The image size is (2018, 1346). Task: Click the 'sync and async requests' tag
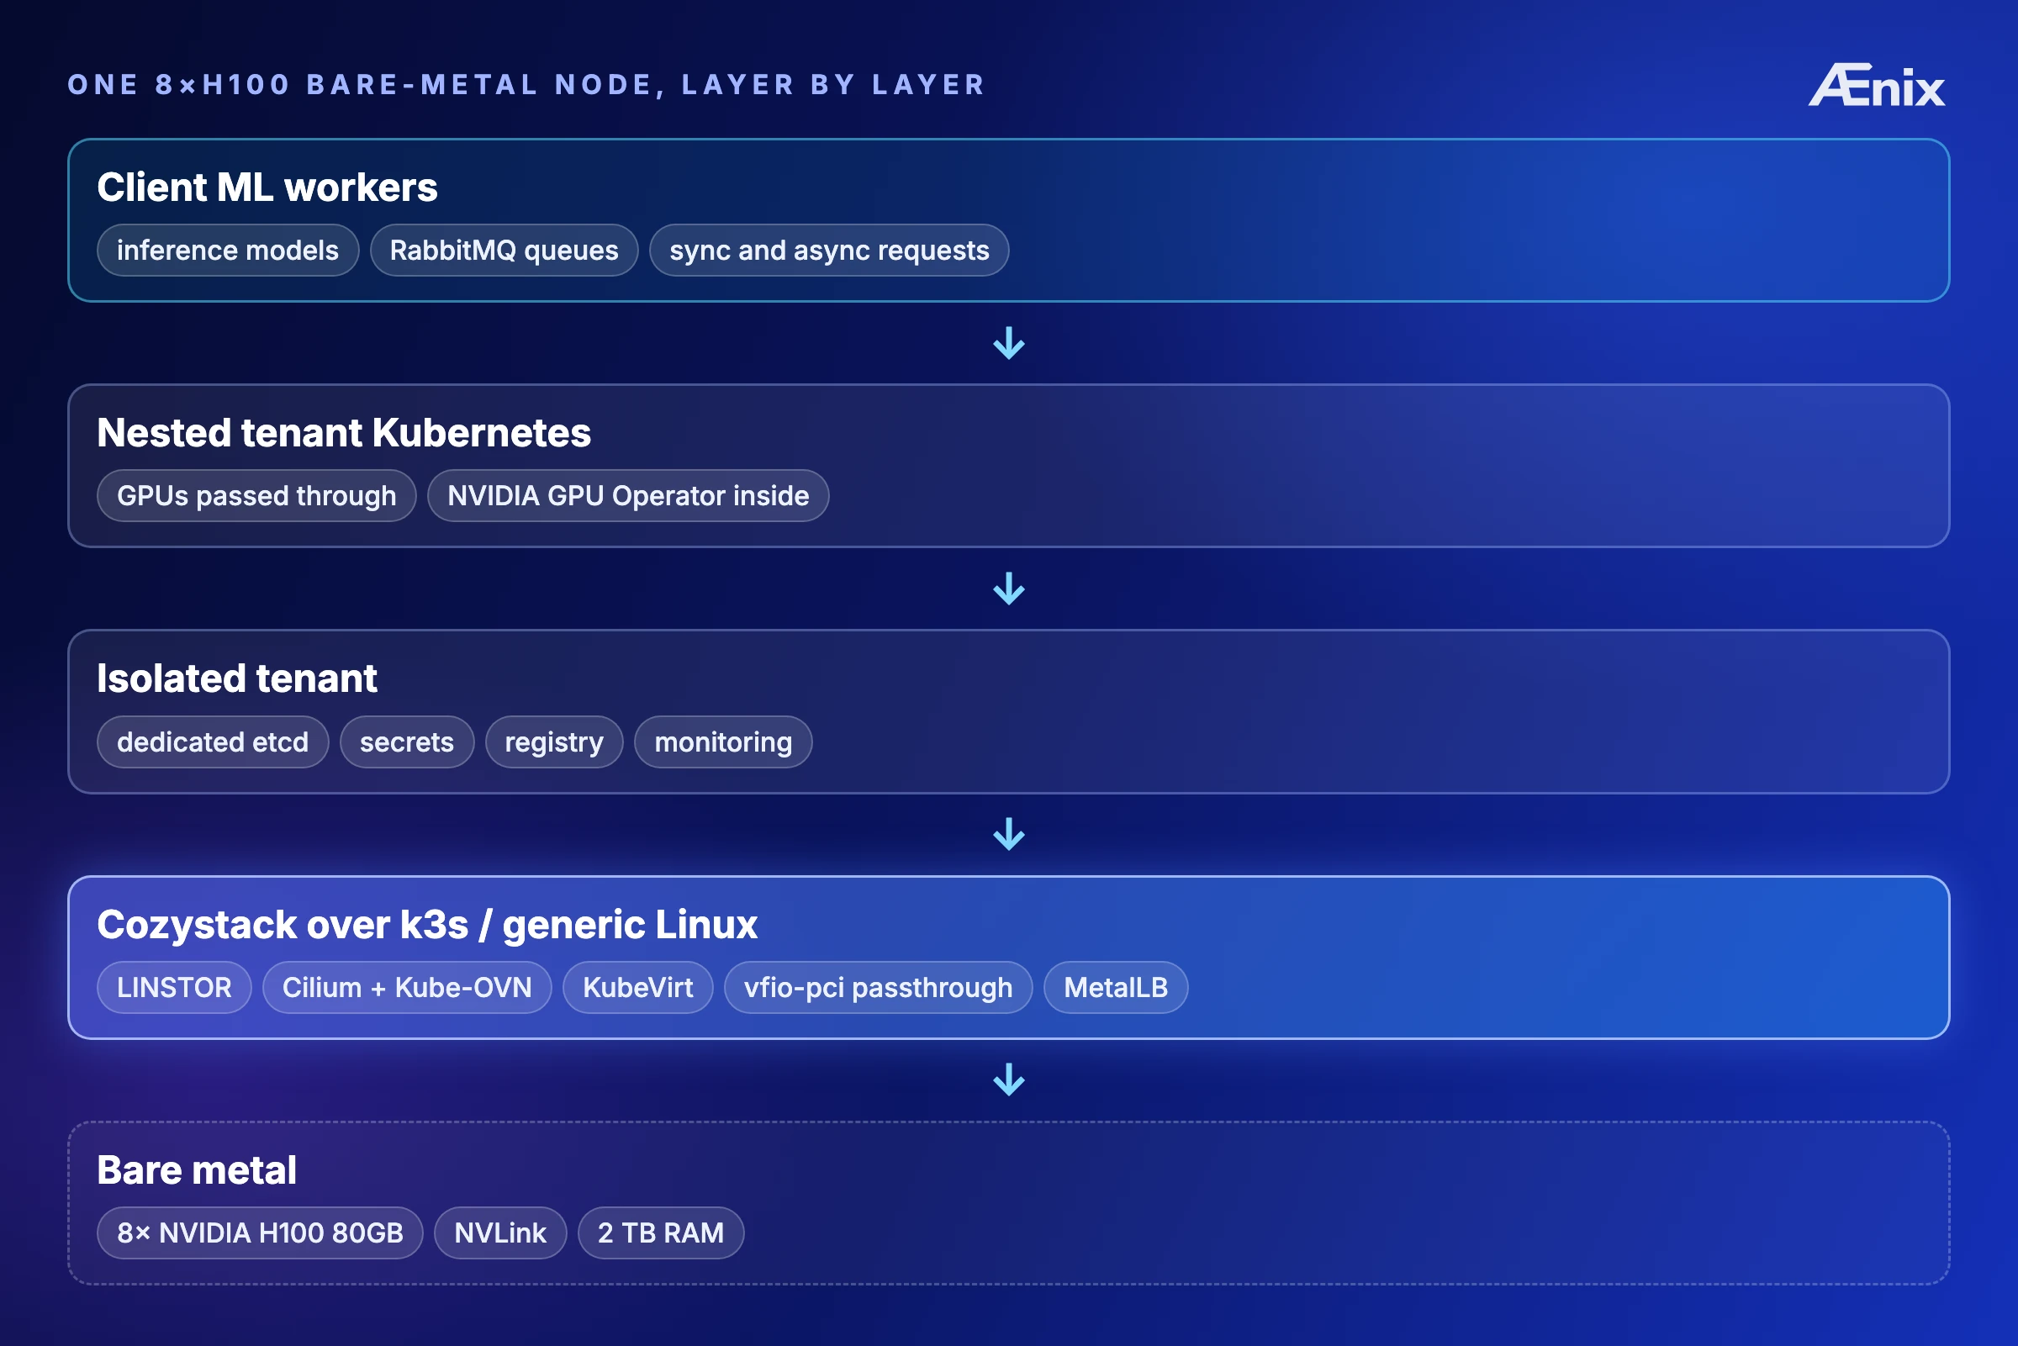[x=829, y=250]
